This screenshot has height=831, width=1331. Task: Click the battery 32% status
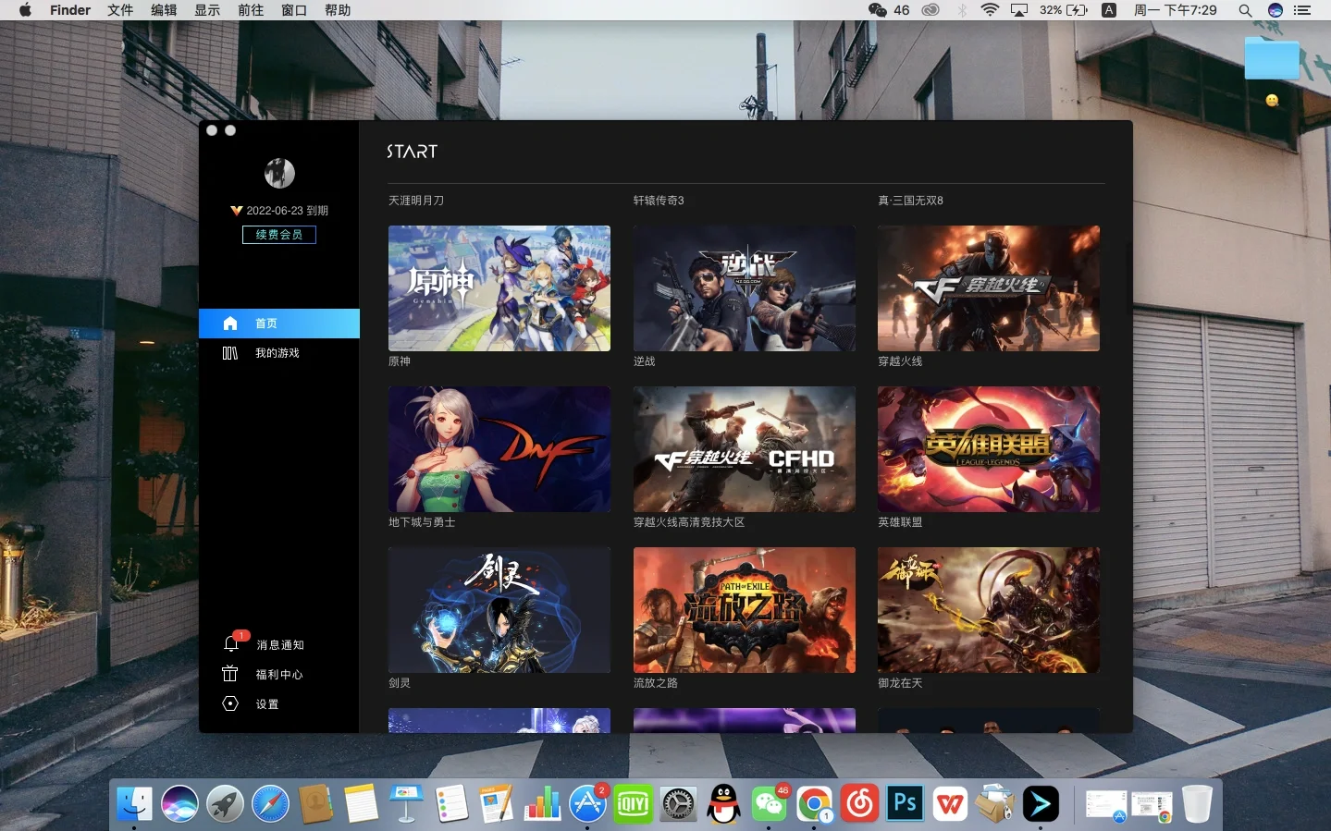1064,10
